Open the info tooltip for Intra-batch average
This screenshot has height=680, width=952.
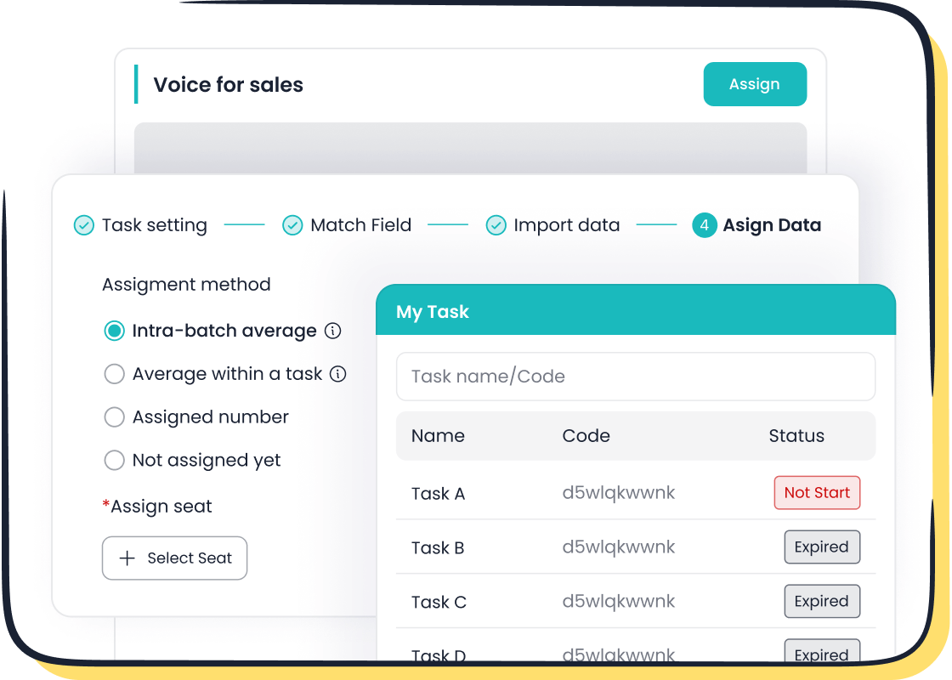pyautogui.click(x=335, y=331)
